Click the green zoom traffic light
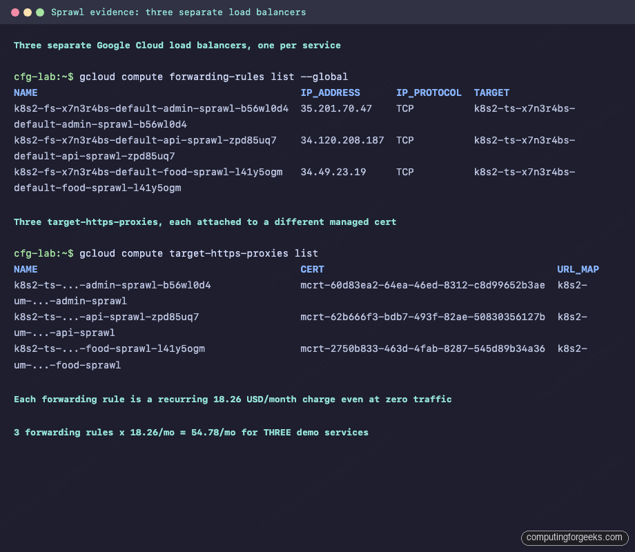Viewport: 635px width, 552px height. coord(40,12)
